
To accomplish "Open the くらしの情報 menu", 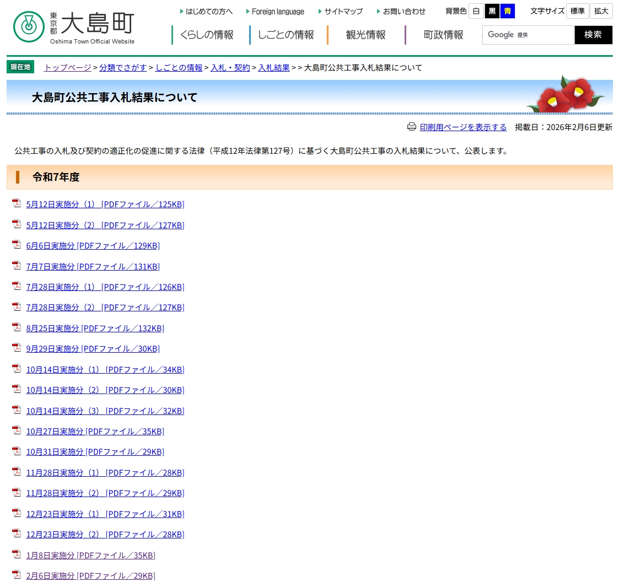I will pyautogui.click(x=207, y=35).
